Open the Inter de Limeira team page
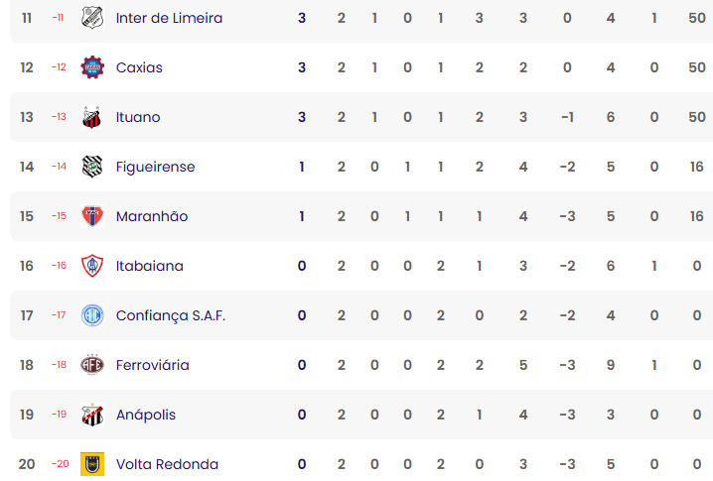Screen dimensions: 713x481 coord(169,18)
